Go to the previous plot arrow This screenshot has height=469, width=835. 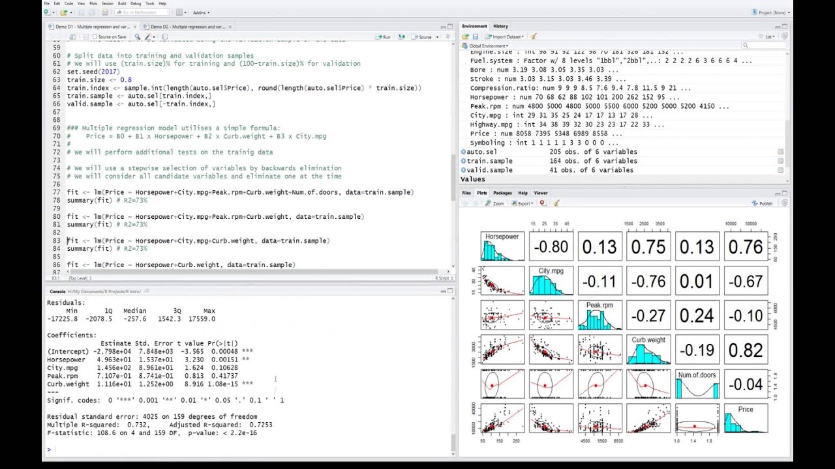[466, 203]
